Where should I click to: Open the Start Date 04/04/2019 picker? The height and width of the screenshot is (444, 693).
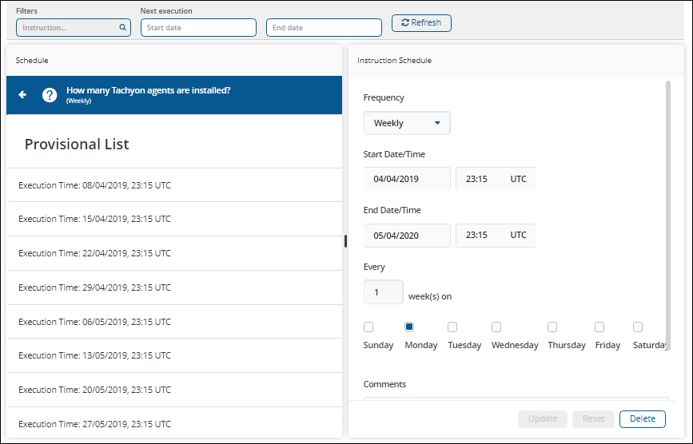pyautogui.click(x=407, y=179)
